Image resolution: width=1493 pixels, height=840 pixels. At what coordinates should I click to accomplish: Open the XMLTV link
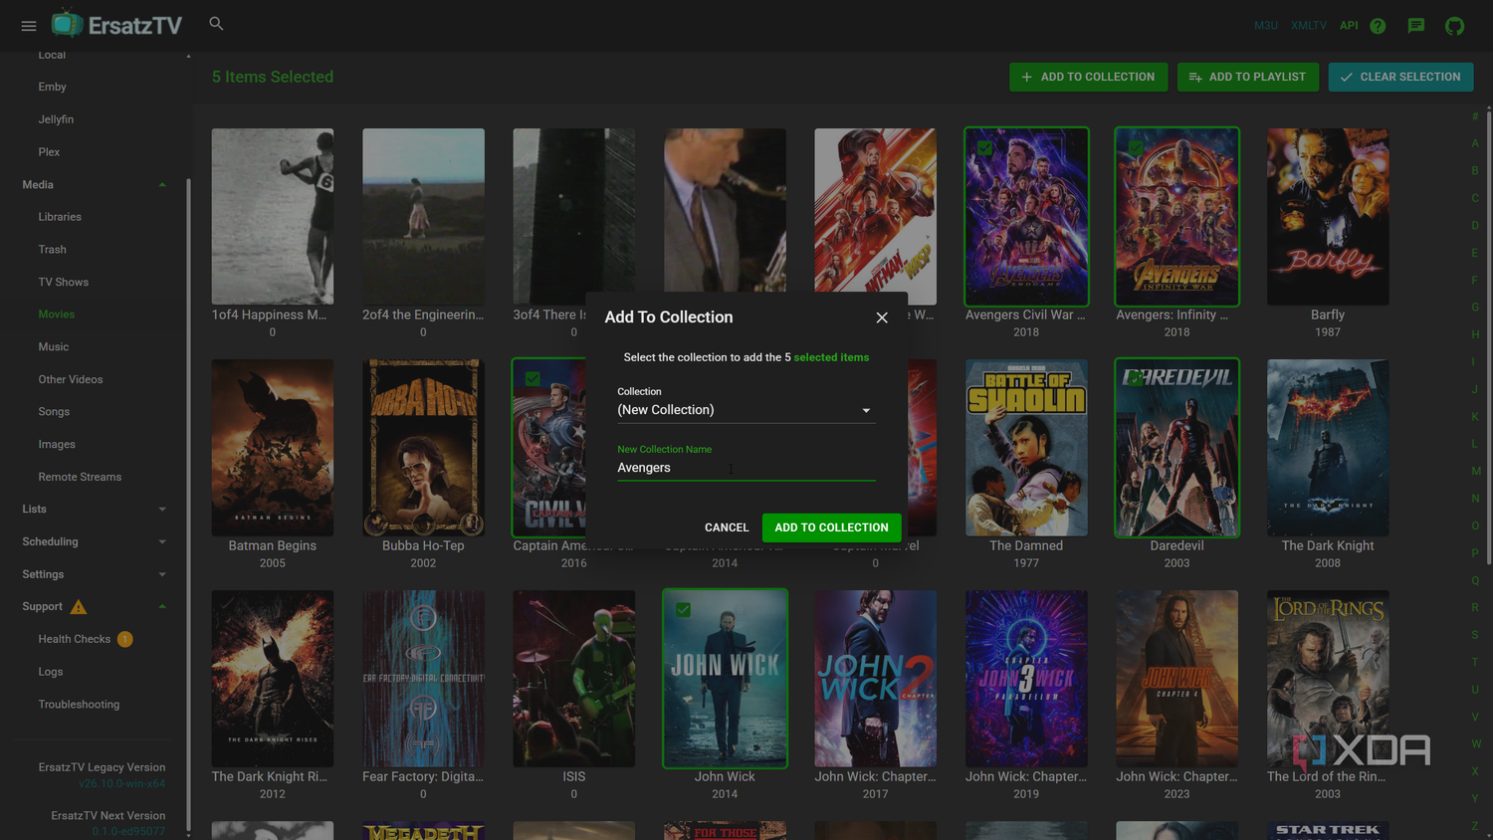(x=1309, y=26)
